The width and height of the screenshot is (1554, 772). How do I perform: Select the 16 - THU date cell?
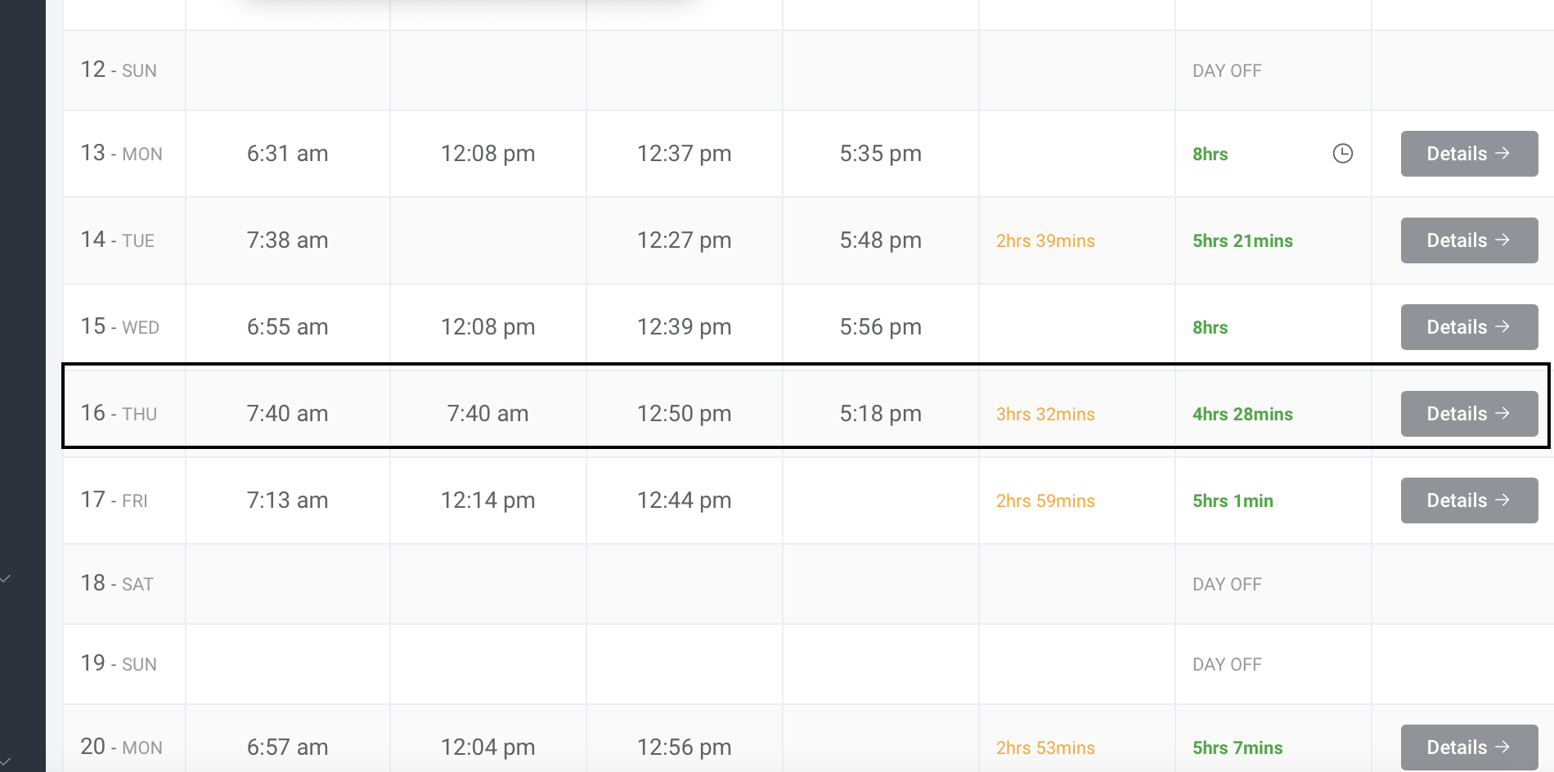click(119, 414)
